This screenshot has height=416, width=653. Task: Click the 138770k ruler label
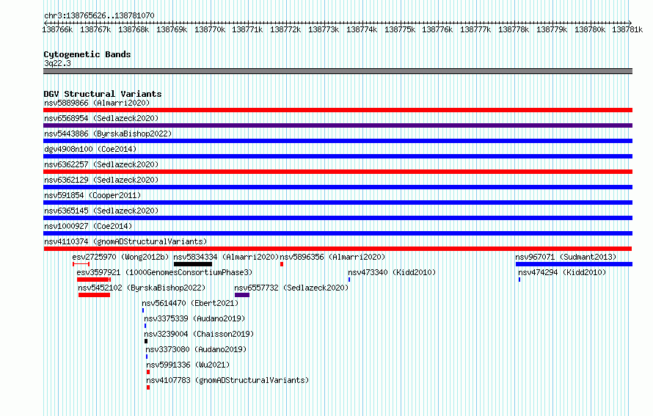[210, 29]
